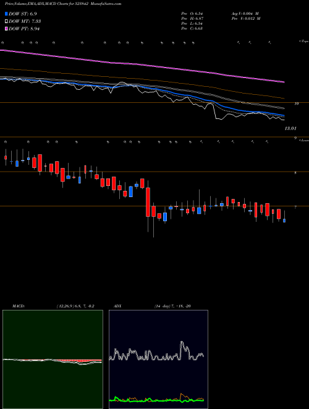This screenshot has height=409, width=309.
Task: Click the blue DOW ST legend swatch
Action: click(6, 14)
